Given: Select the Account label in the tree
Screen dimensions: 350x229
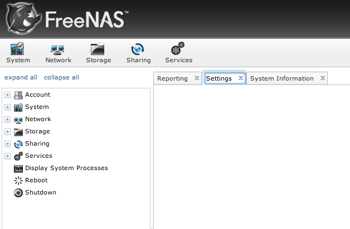Looking at the screenshot, I should (x=37, y=94).
